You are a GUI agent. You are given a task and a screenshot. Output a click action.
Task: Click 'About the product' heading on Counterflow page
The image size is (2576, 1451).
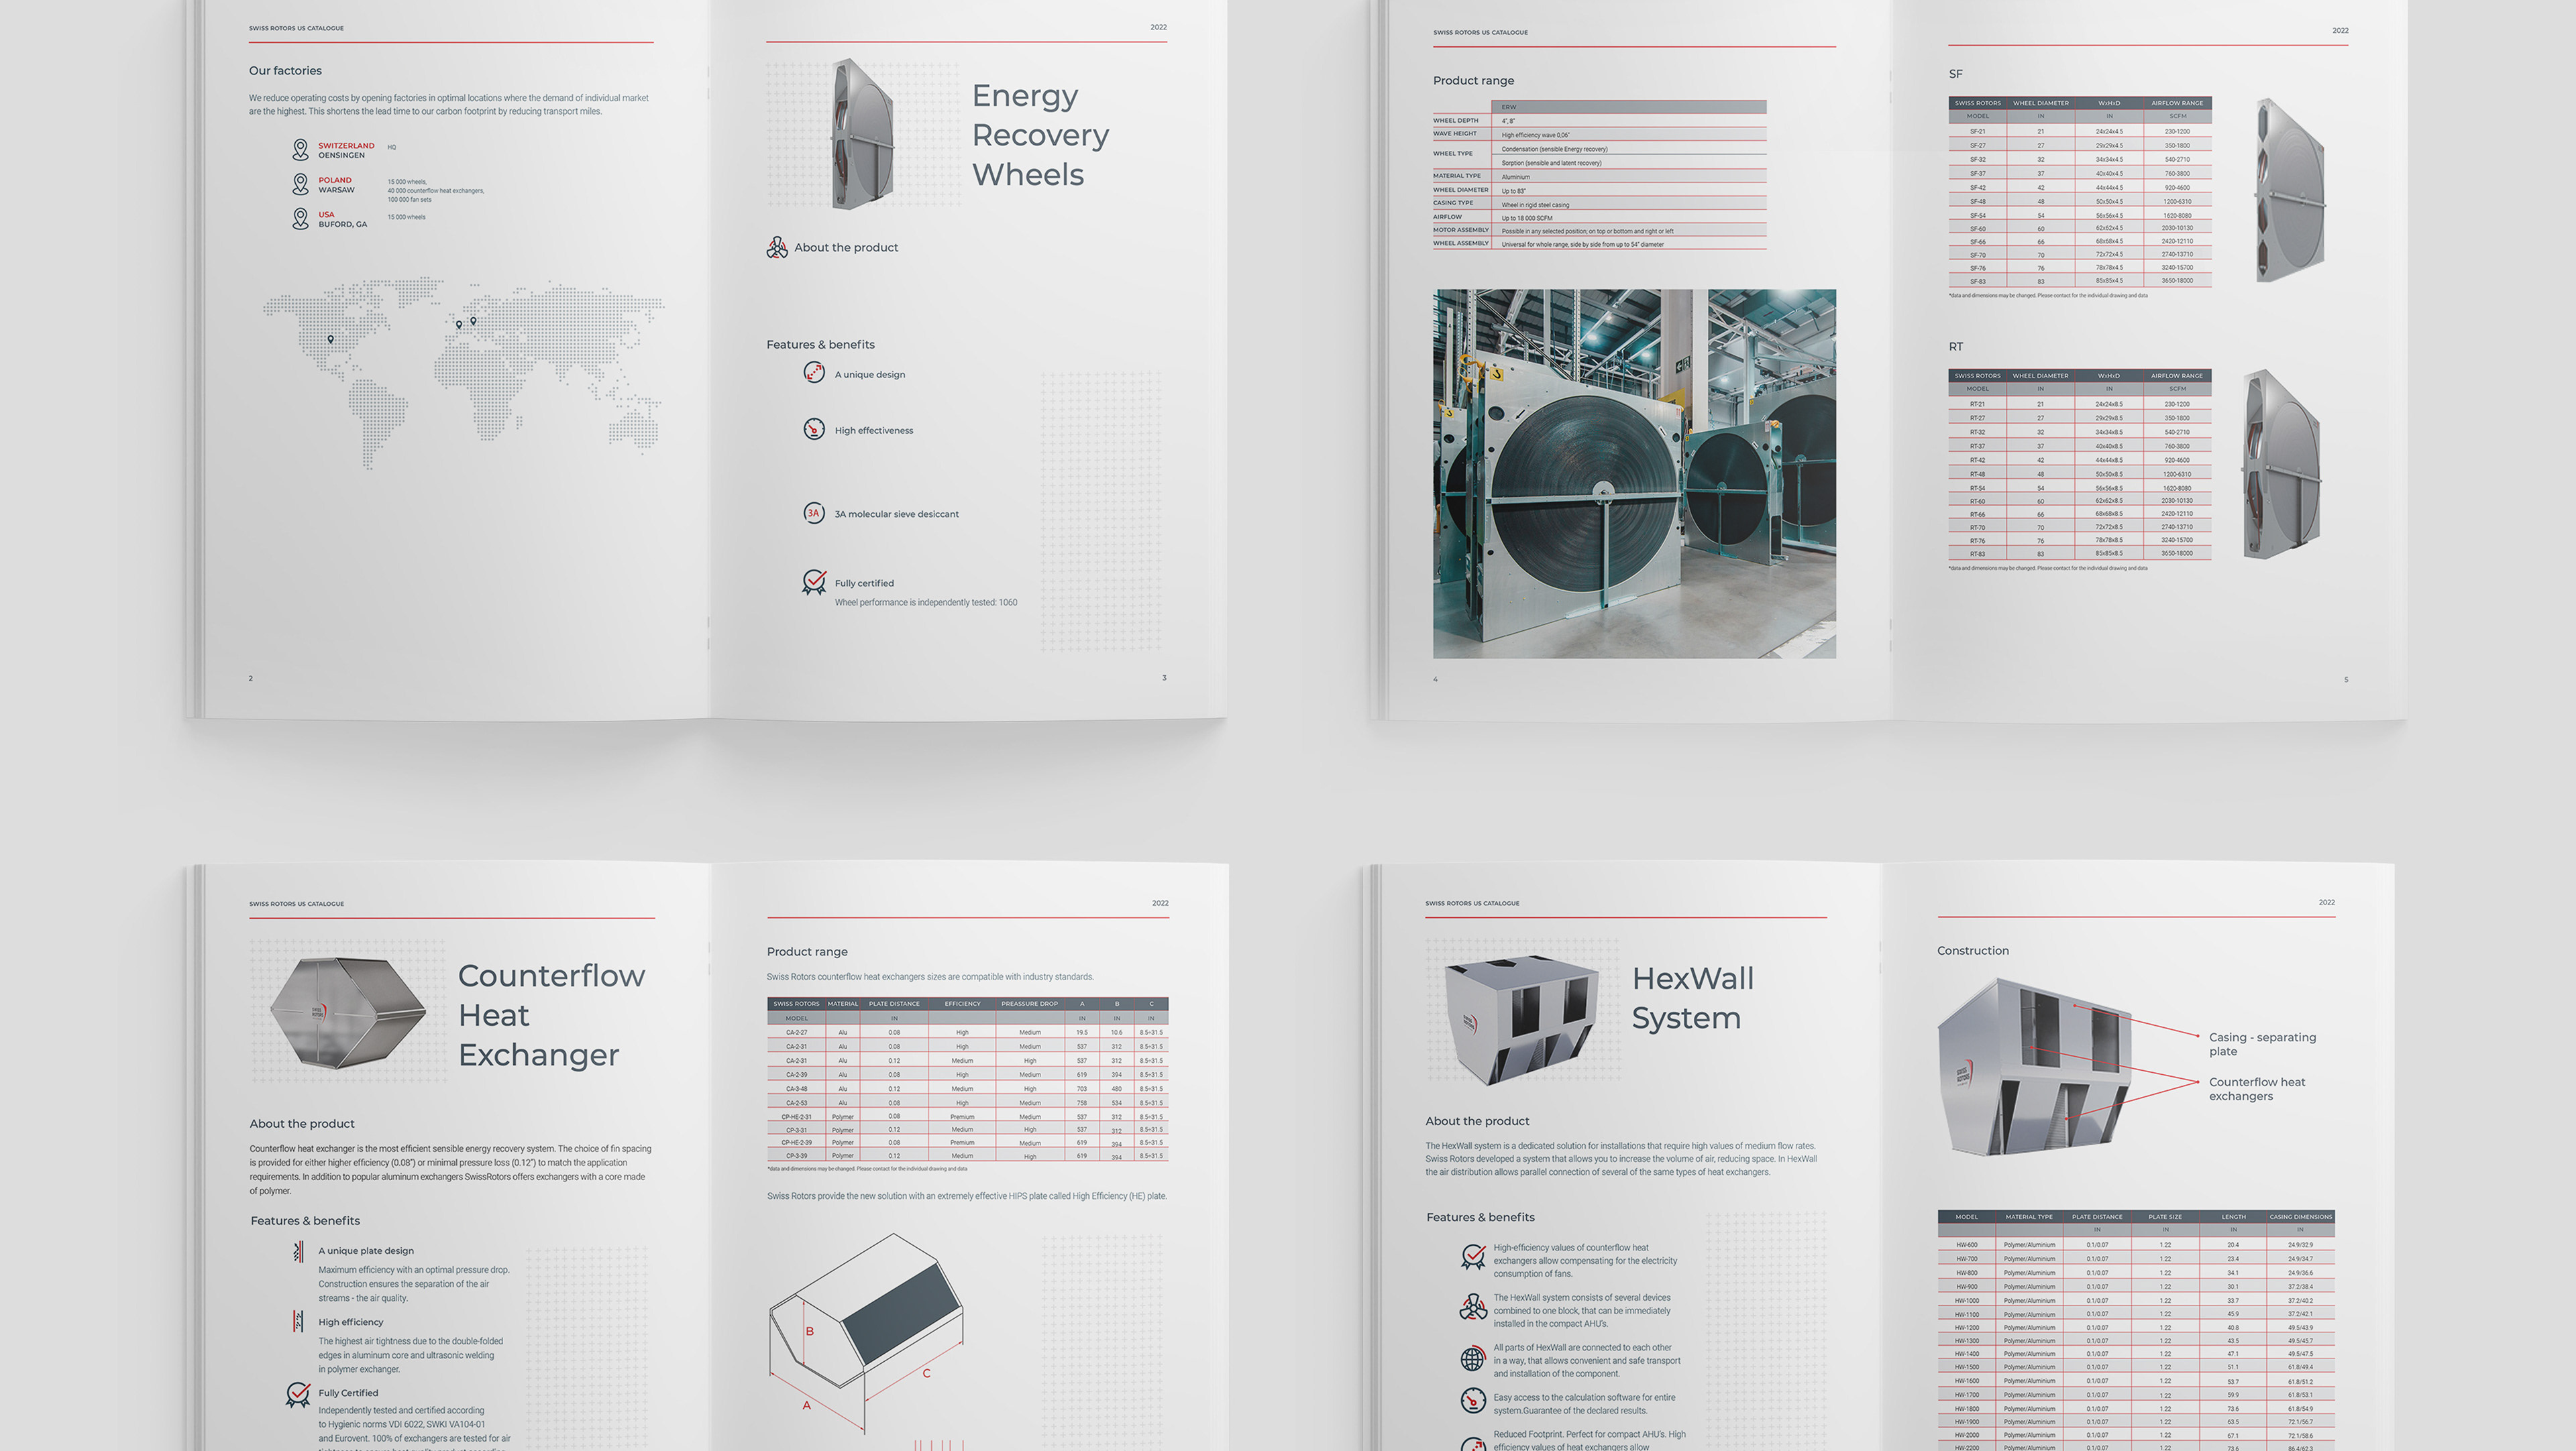302,1123
